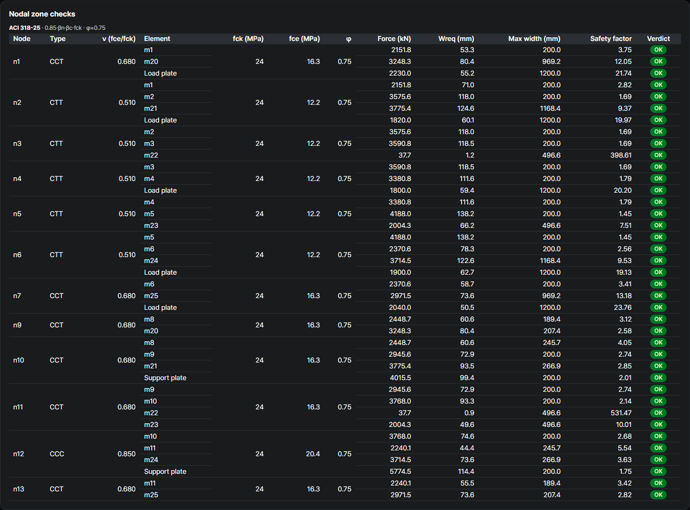690x510 pixels.
Task: Click OK verdict beside safety factor 19.13
Action: coord(659,273)
